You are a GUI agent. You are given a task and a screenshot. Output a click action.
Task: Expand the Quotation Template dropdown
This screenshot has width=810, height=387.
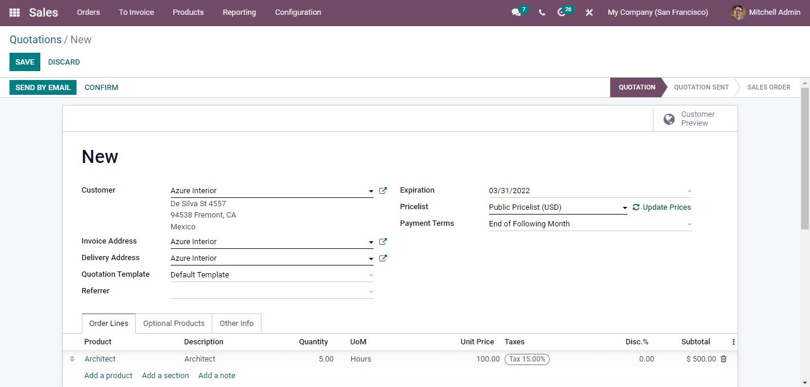click(371, 276)
